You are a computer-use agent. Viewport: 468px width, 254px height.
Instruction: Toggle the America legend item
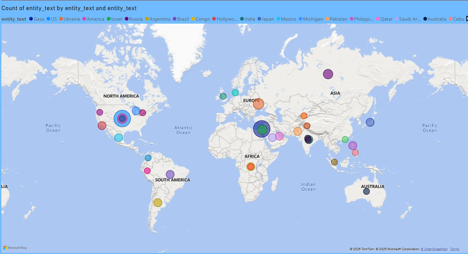click(84, 19)
